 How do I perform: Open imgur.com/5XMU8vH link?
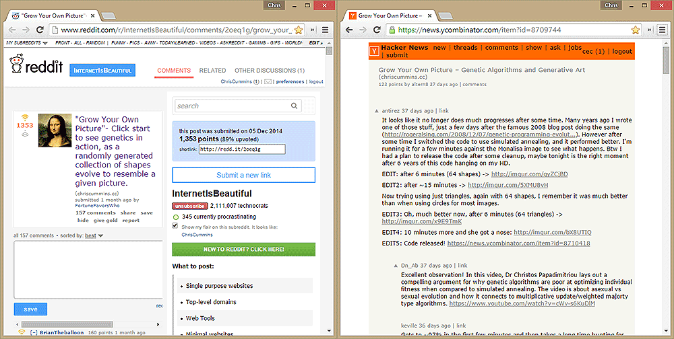click(x=508, y=186)
